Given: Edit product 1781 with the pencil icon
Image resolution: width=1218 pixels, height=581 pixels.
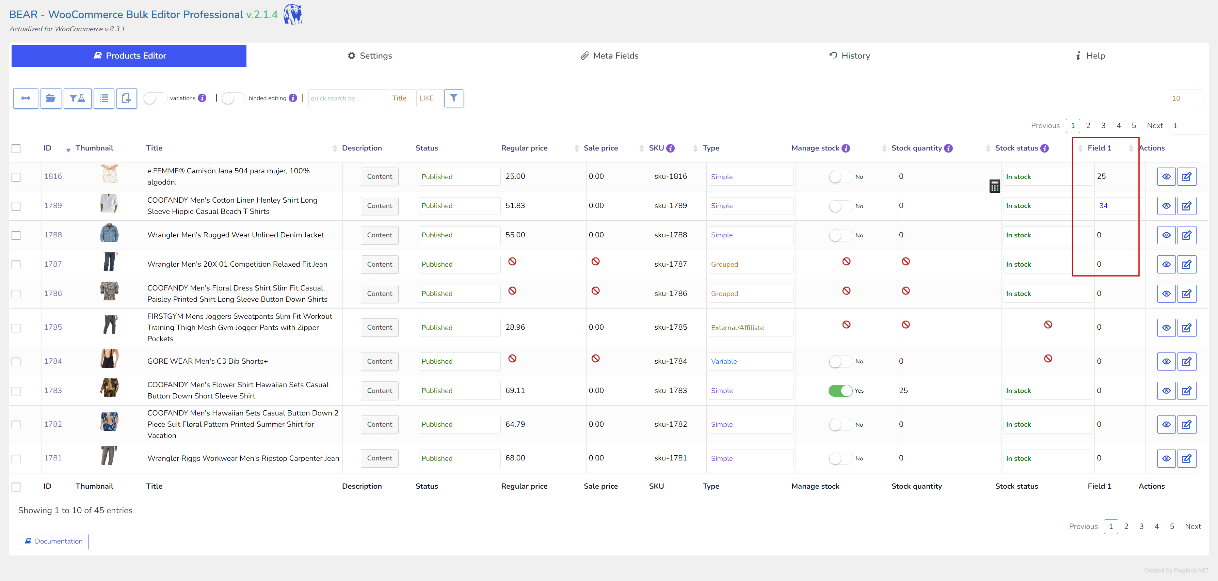Looking at the screenshot, I should (x=1186, y=458).
